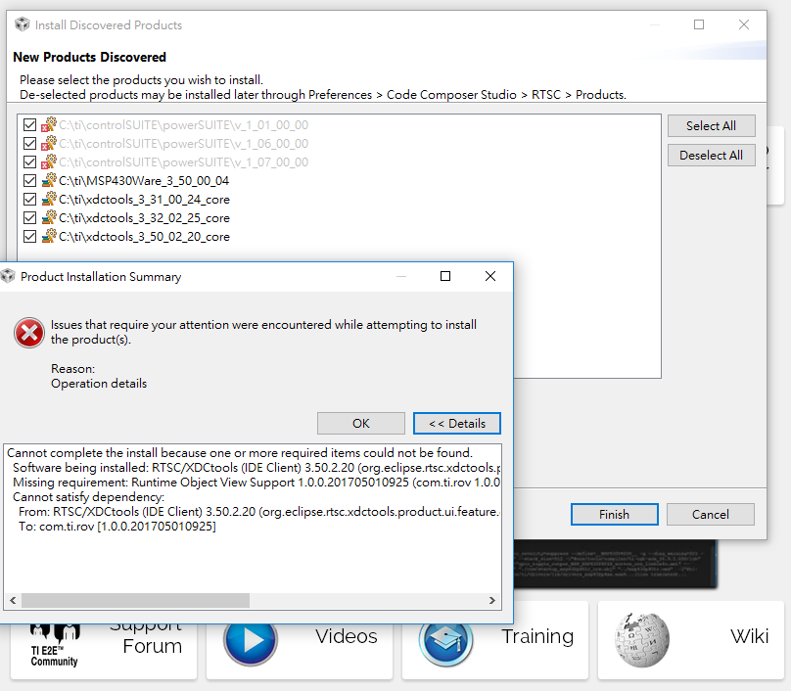The width and height of the screenshot is (791, 691).
Task: Click the icon beside powerSUITE v_1_01_00_00
Action: [x=47, y=125]
